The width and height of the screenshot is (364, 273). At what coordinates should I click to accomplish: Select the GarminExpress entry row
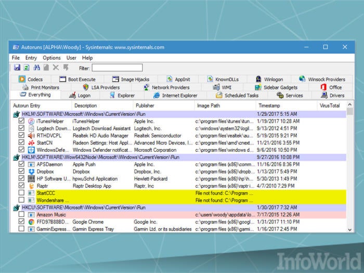pos(179,229)
